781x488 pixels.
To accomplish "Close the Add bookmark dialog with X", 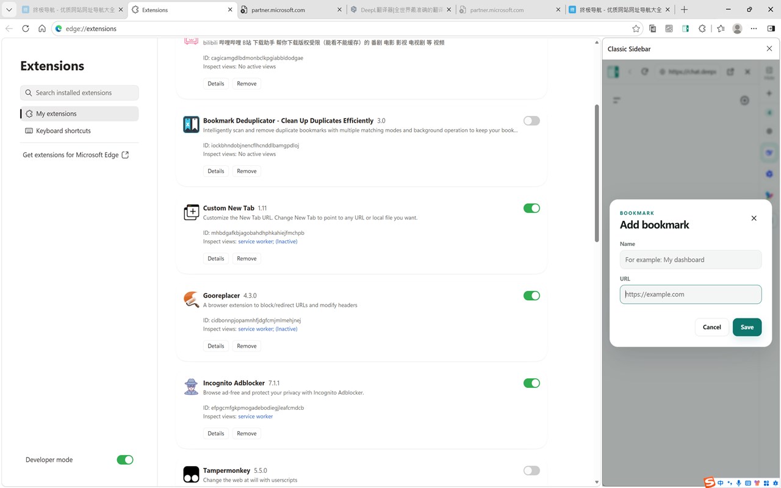I will (x=754, y=218).
